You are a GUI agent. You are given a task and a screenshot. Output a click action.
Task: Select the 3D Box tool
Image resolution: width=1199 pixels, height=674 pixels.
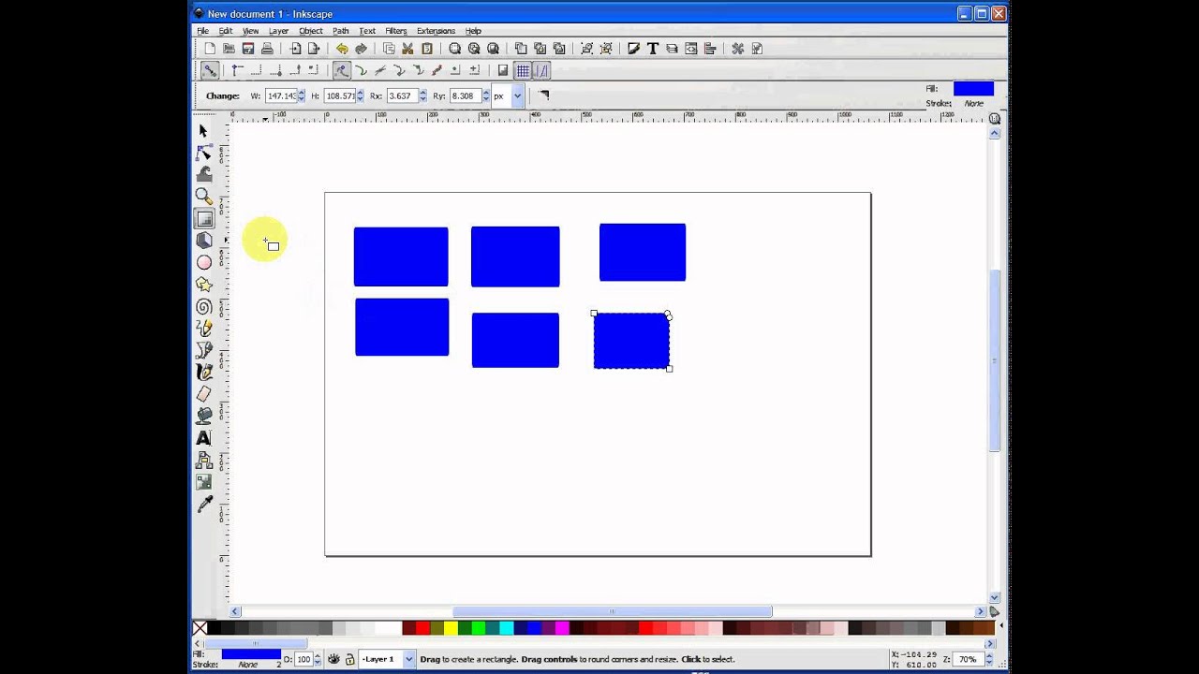pos(203,241)
